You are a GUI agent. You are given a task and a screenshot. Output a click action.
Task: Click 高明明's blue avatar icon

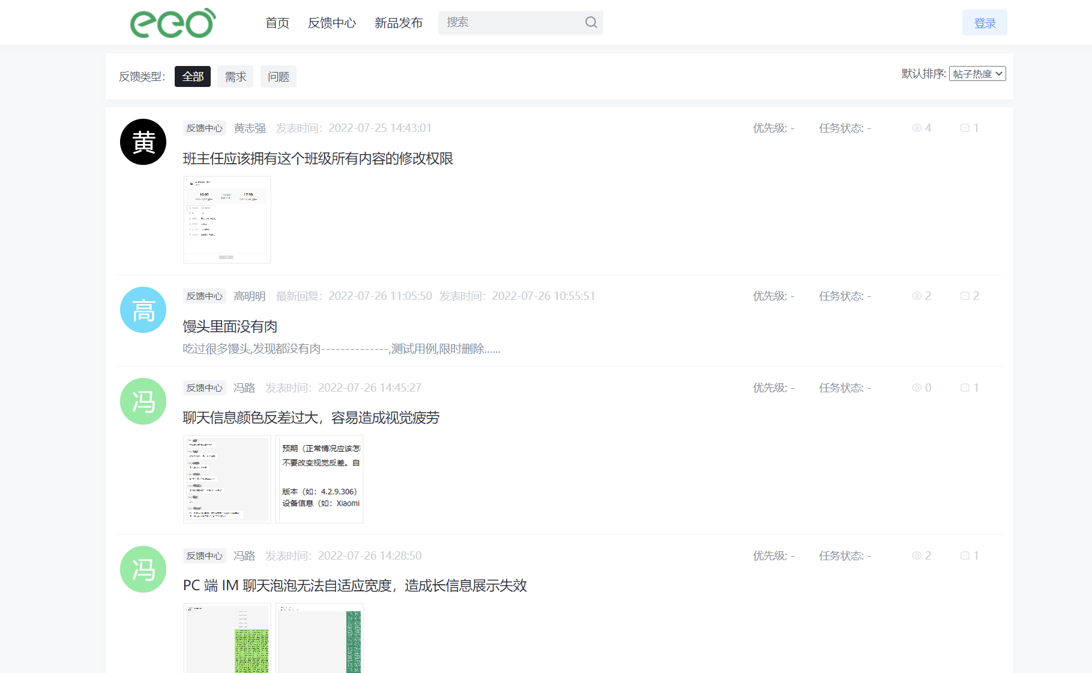pyautogui.click(x=143, y=310)
